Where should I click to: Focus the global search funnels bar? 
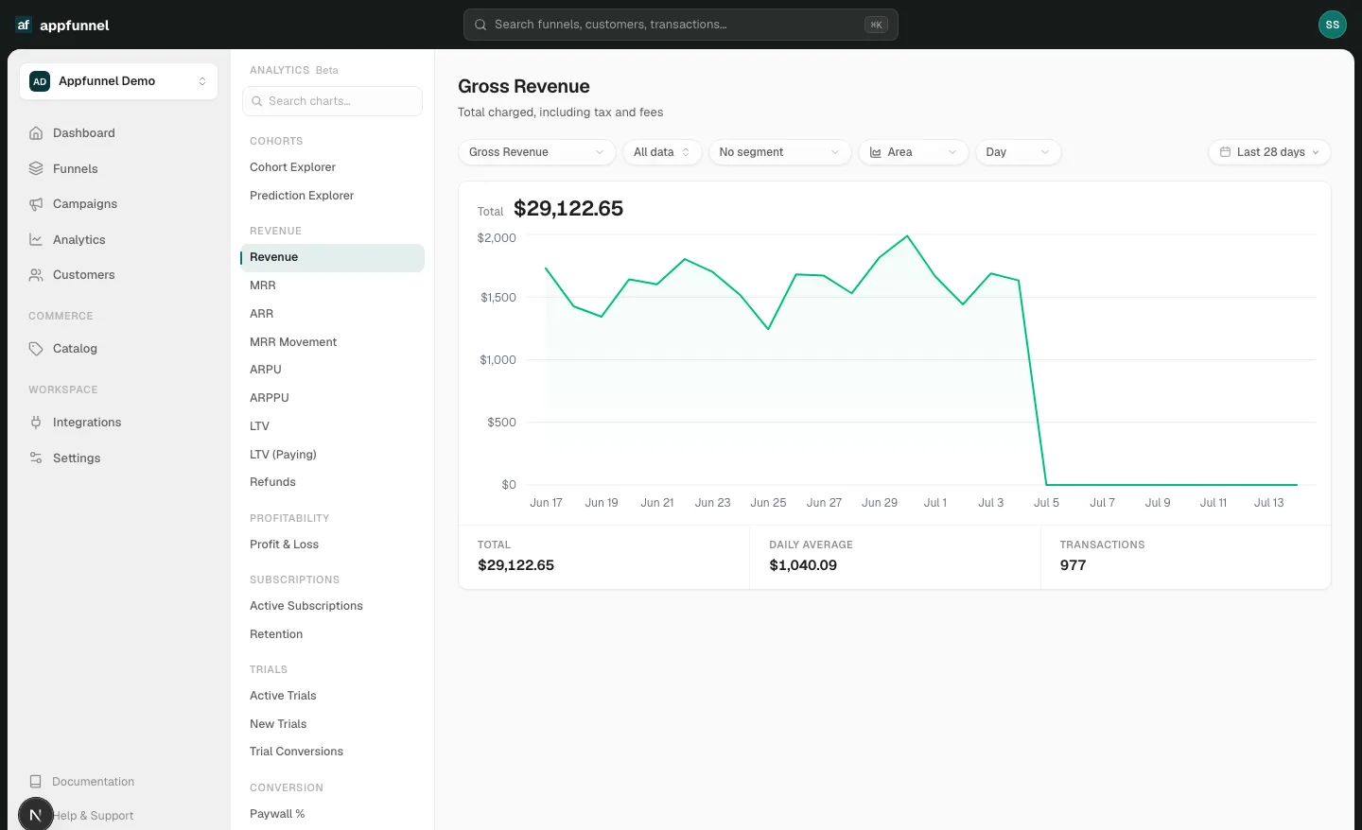pyautogui.click(x=680, y=25)
